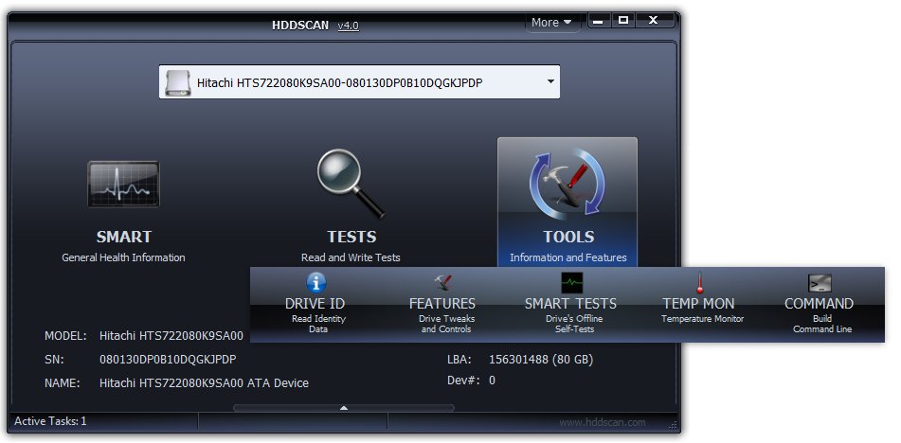Click Build Command Line caption
Image resolution: width=901 pixels, height=443 pixels.
[822, 324]
